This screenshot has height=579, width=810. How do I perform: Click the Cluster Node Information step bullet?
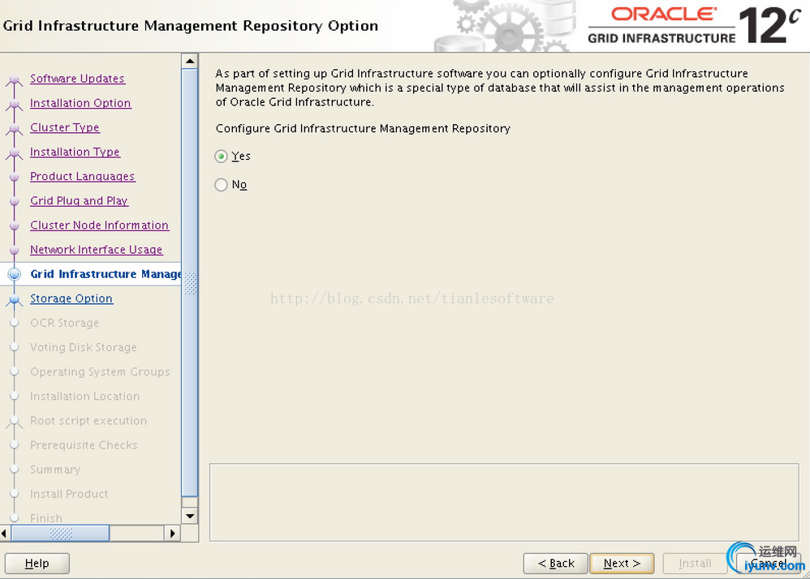coord(15,225)
